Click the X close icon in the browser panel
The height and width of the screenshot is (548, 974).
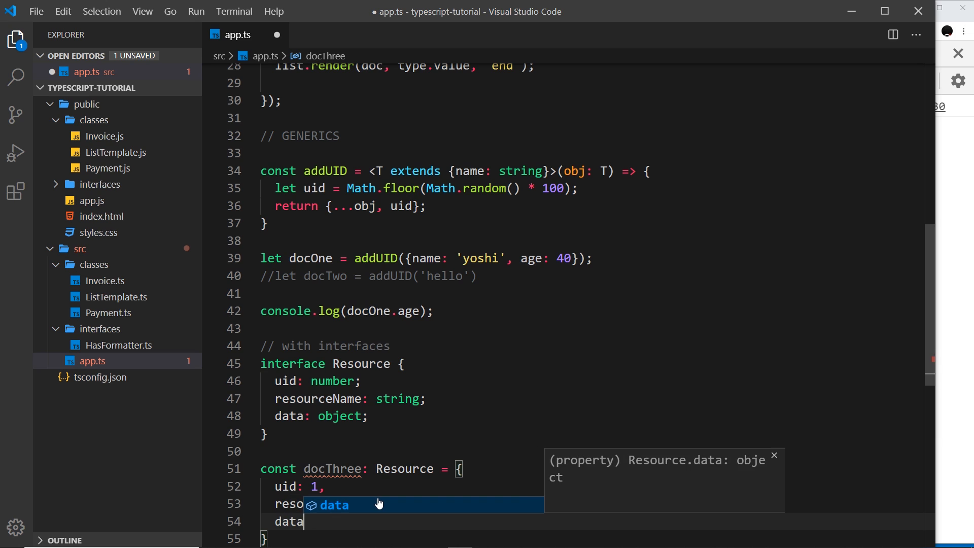(958, 53)
